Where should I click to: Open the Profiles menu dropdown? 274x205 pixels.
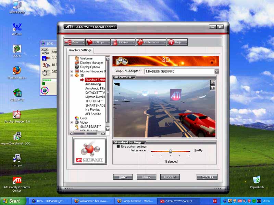click(x=123, y=42)
